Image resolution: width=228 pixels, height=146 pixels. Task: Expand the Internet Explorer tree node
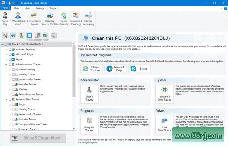click(x=6, y=50)
